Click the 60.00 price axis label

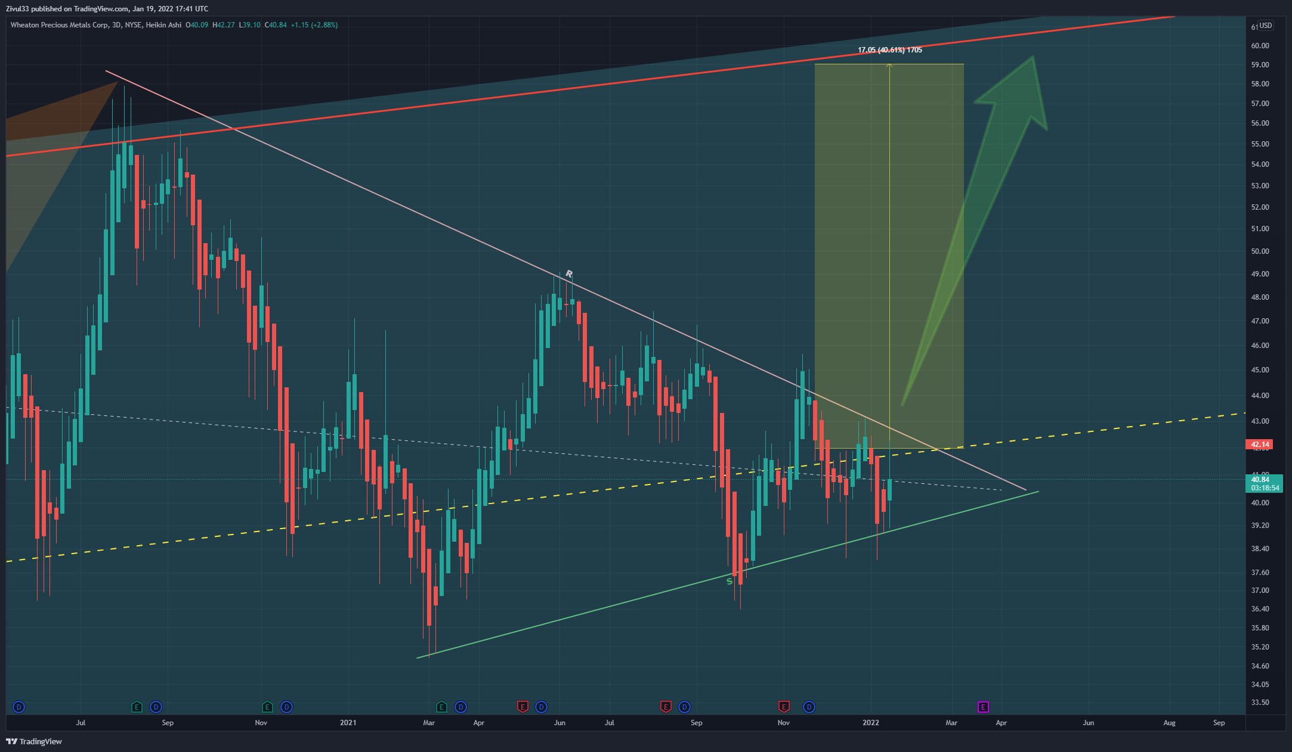(1260, 46)
